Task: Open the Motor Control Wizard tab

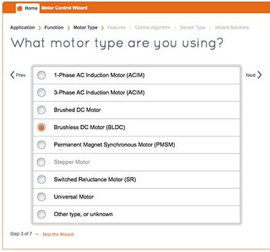Action: (64, 8)
